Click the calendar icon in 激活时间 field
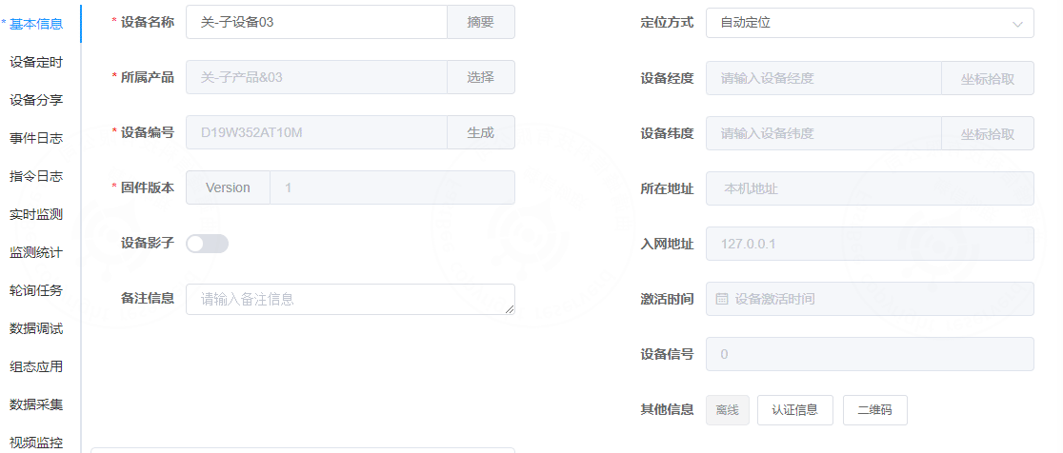The image size is (1063, 453). tap(722, 299)
